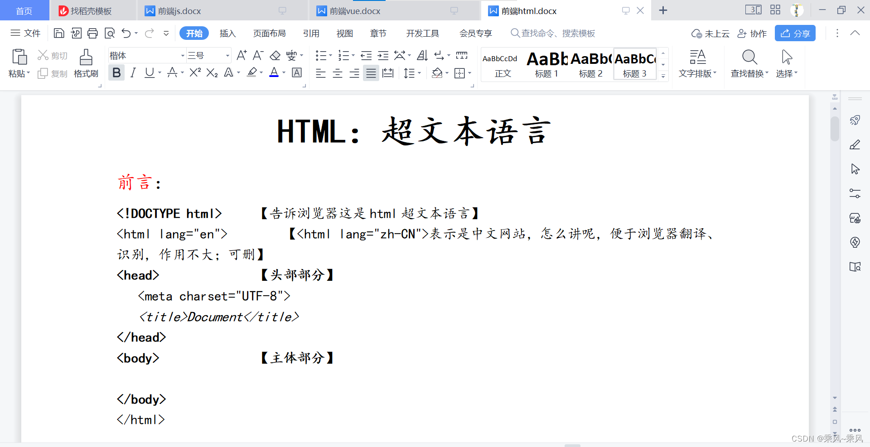
Task: Click the sort A-Z icon
Action: tap(422, 55)
